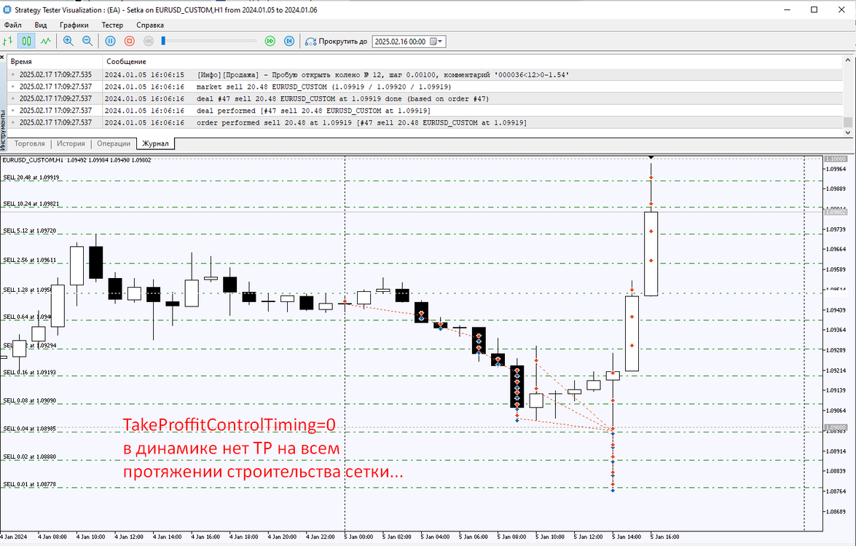Open the Тестер menu

[112, 25]
